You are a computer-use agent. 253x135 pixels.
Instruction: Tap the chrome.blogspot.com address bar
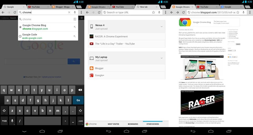pos(213,12)
